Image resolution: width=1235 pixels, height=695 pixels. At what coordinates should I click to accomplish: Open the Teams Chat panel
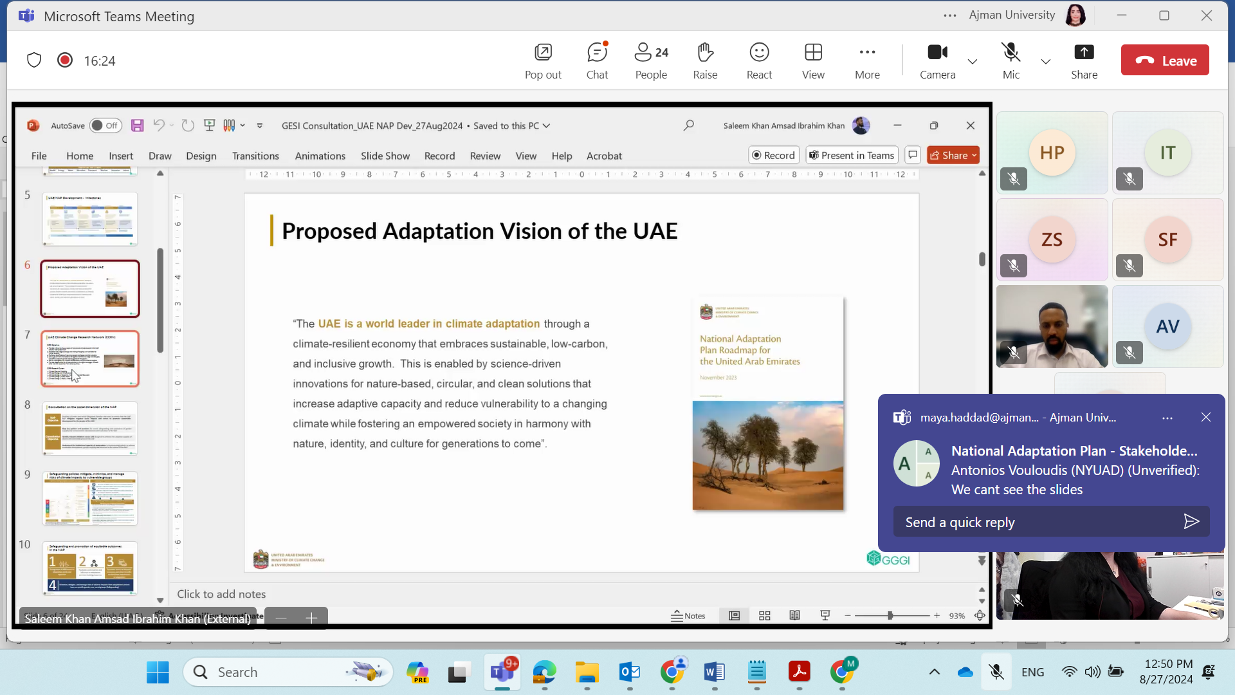[x=596, y=60]
